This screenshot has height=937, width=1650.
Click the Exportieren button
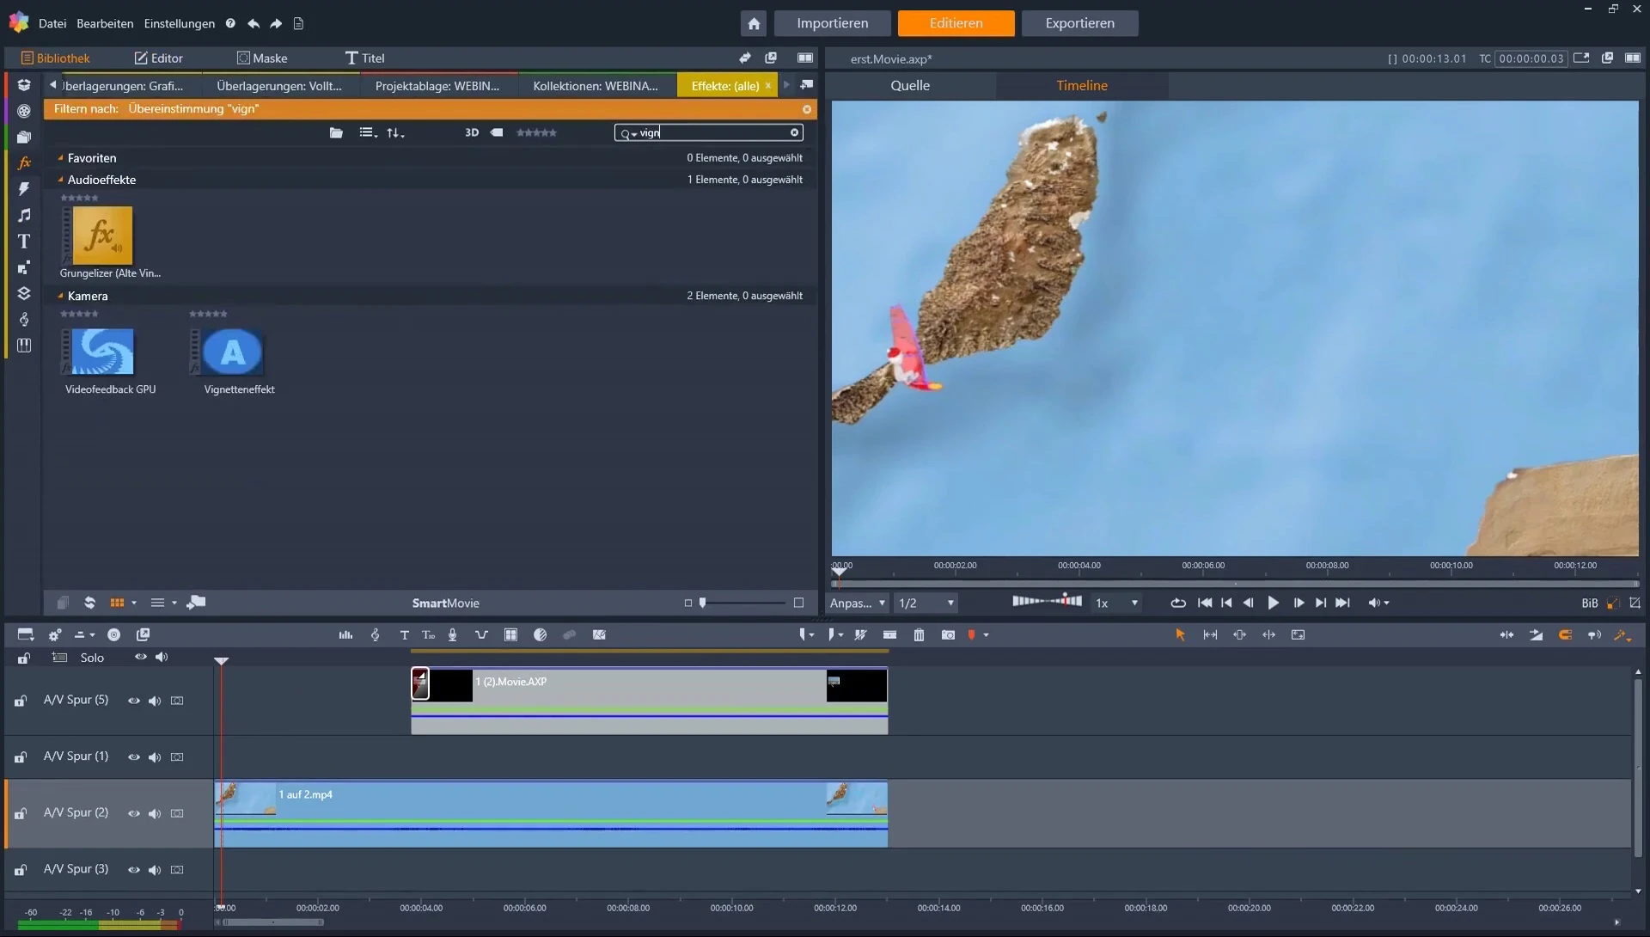click(1079, 23)
